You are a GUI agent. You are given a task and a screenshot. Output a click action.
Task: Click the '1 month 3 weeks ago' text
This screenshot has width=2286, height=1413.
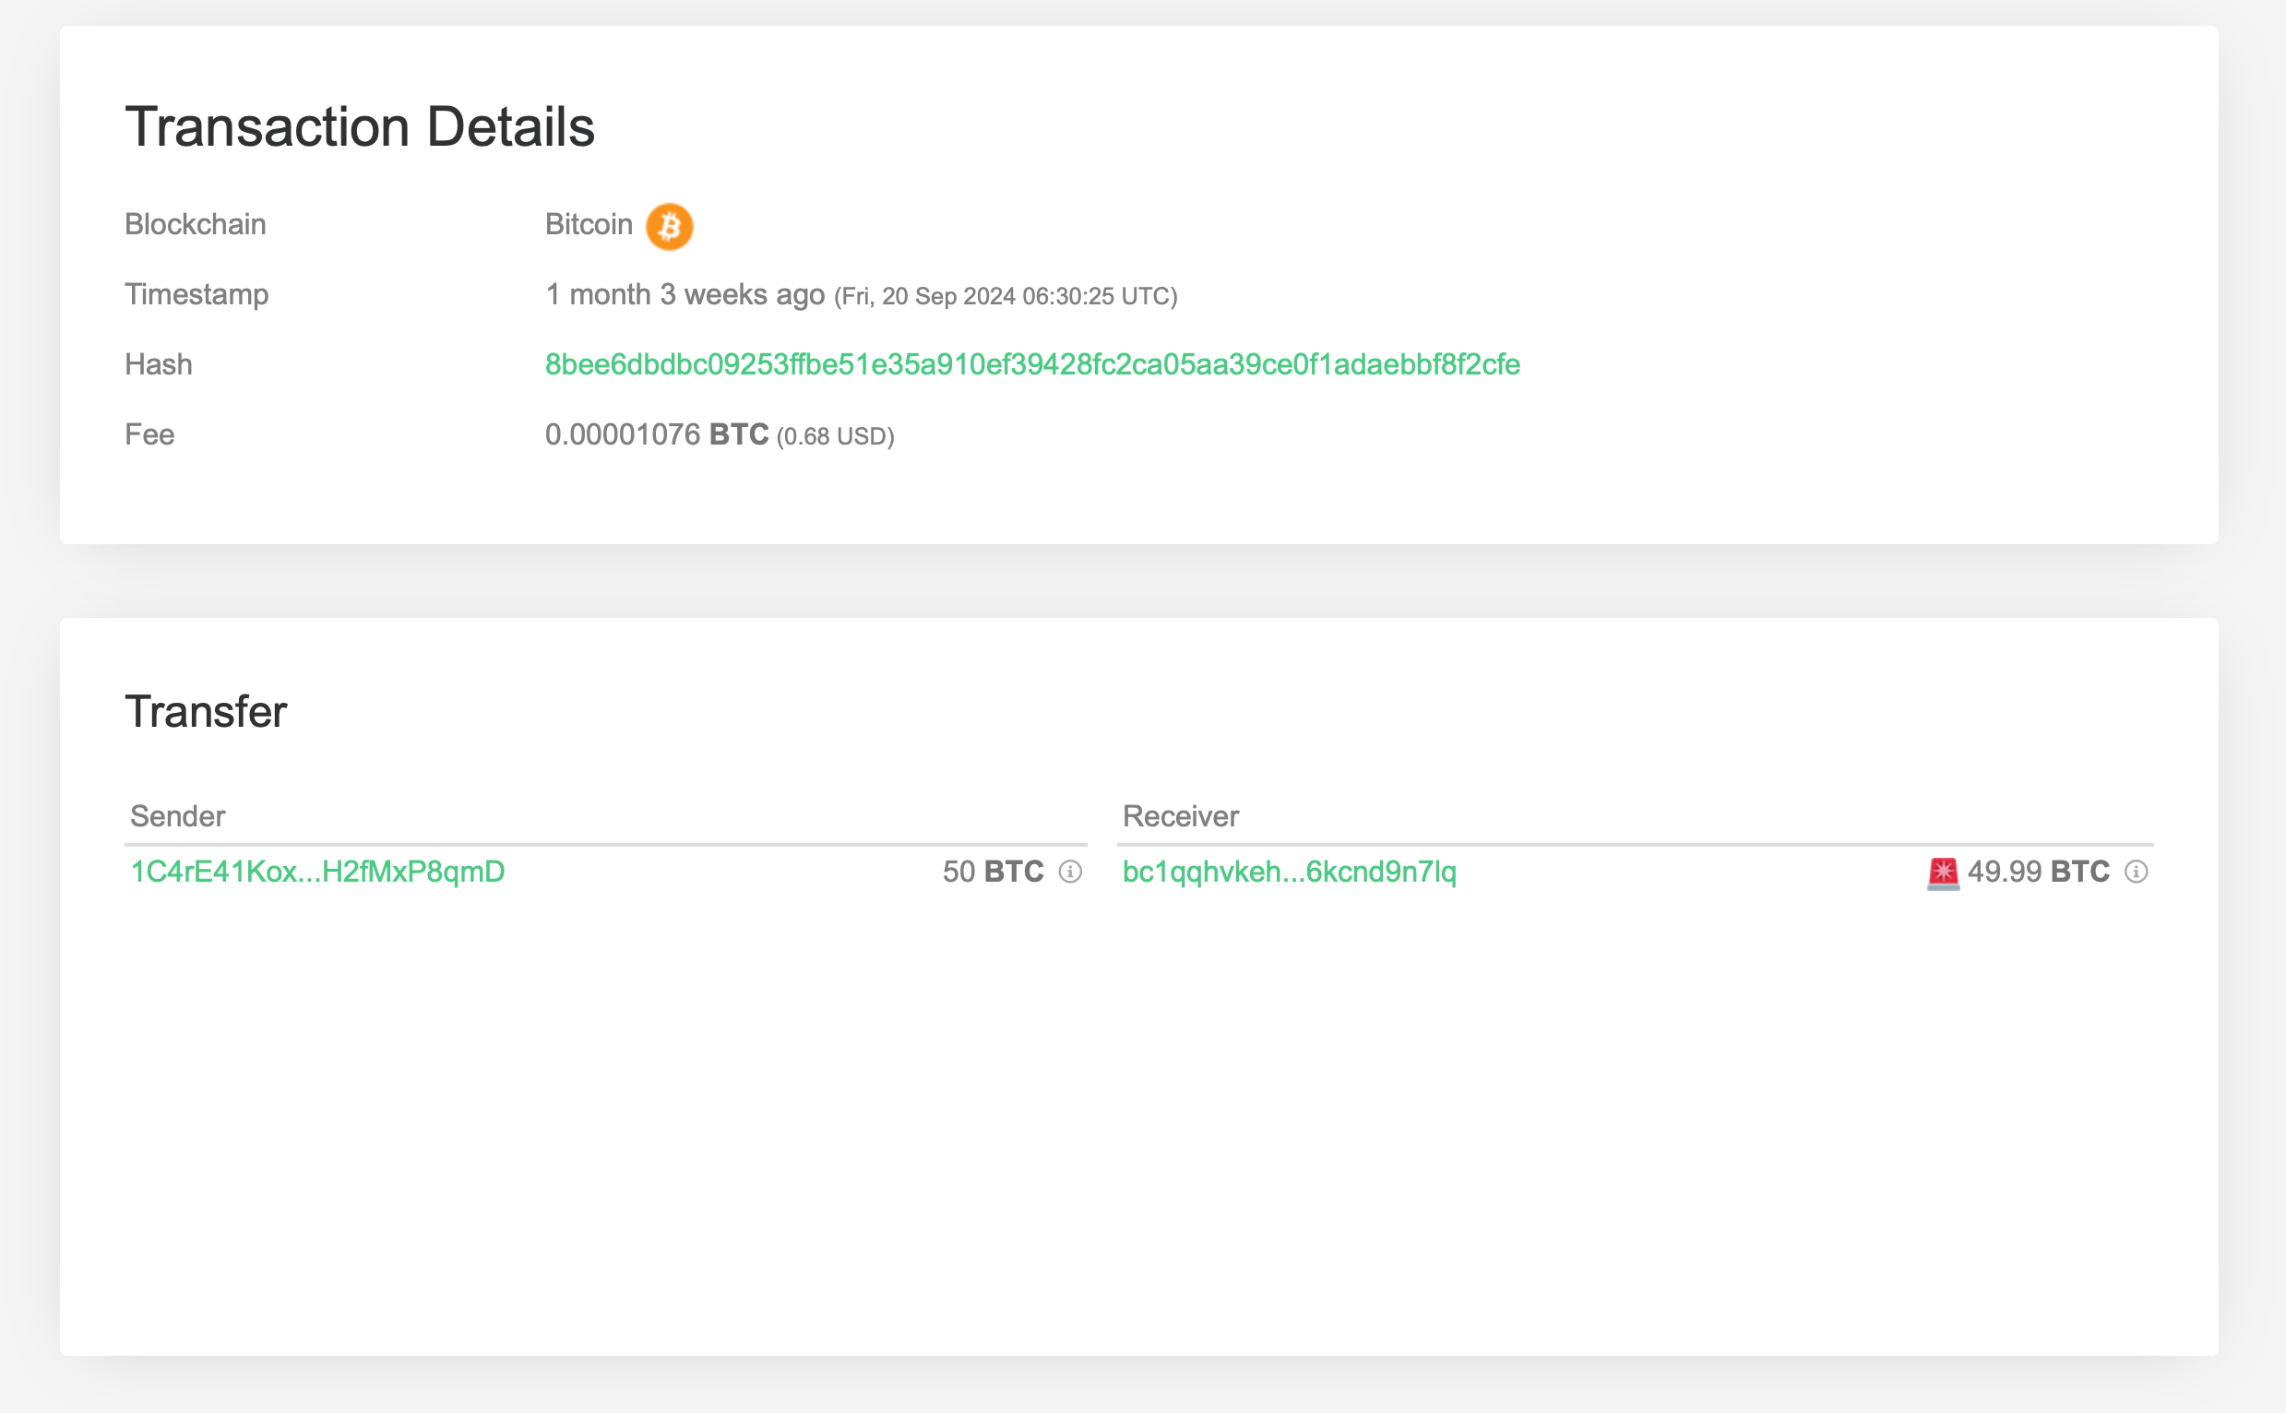[x=685, y=295]
